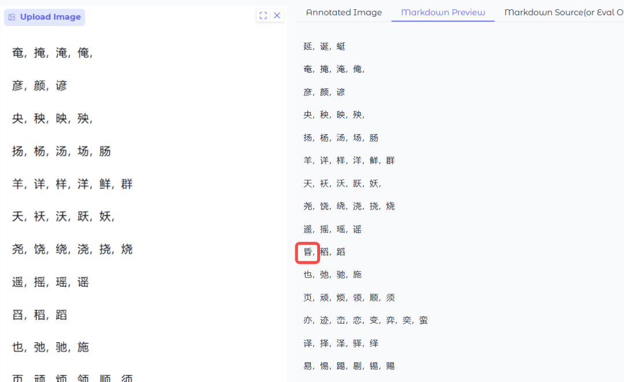
Task: Click '奄, 掩, 淹, 俺,' in the uploaded image
Action: (x=53, y=53)
